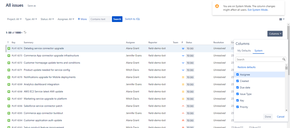Uncheck the Issue Type column checkbox

click(x=237, y=94)
